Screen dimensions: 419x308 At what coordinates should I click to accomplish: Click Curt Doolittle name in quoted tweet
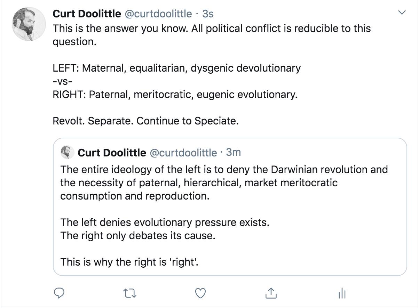tap(112, 153)
